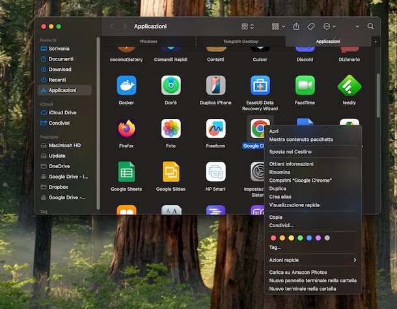Open Condivisi in the sidebar
Viewport: 397px width, 309px height.
pyautogui.click(x=64, y=123)
